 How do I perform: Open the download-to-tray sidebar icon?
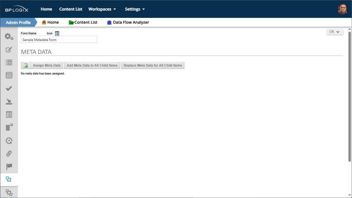tap(9, 101)
